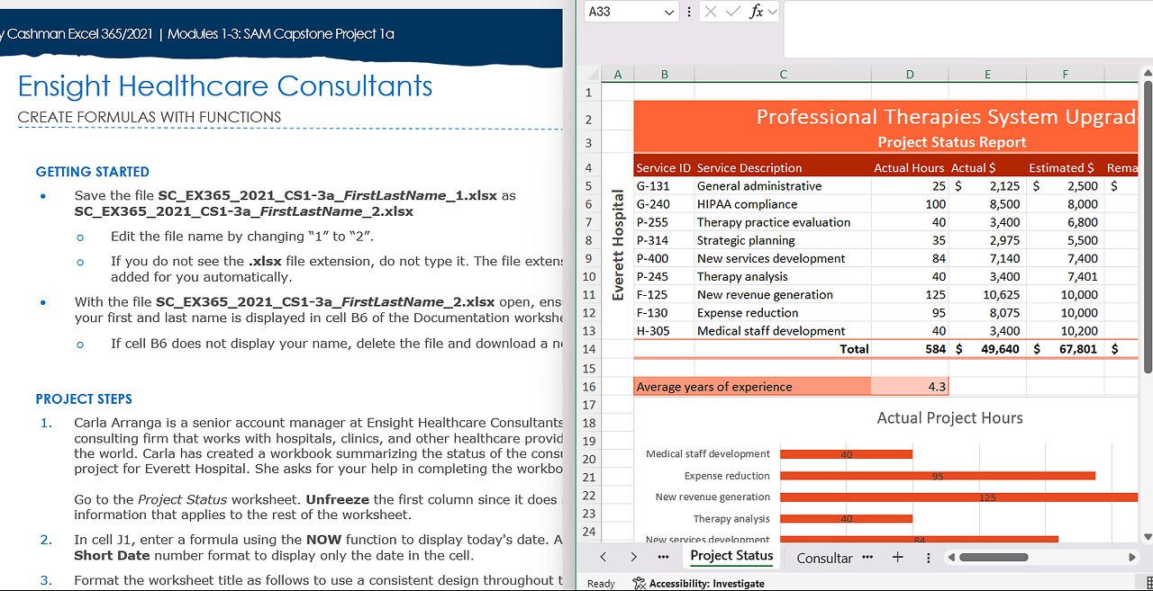Viewport: 1153px width, 591px height.
Task: Select the total Actual $ cell 49,640
Action: pos(987,349)
